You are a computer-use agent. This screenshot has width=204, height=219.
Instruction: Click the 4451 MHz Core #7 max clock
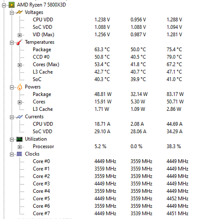click(x=177, y=213)
